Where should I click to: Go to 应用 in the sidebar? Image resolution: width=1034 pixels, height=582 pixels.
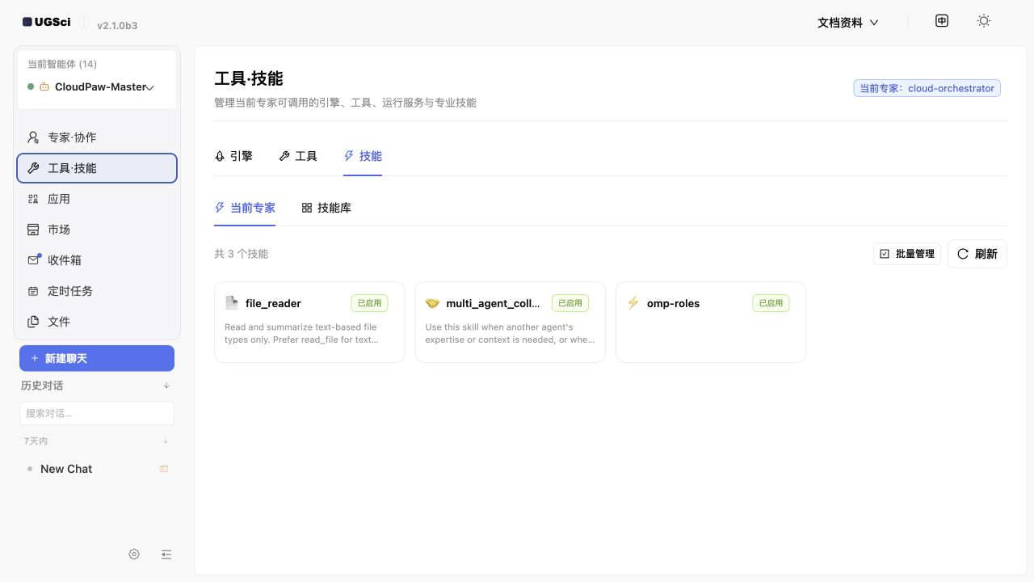tap(97, 199)
